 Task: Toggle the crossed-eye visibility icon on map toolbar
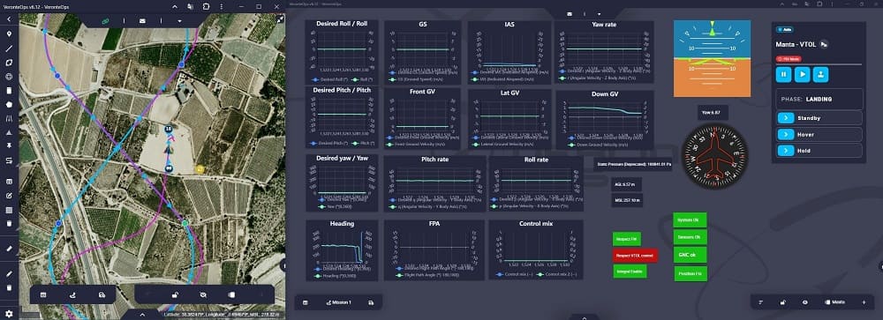pos(203,294)
